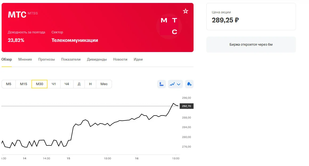The image size is (309, 166).
Task: Click the line chart type icon
Action: click(172, 84)
